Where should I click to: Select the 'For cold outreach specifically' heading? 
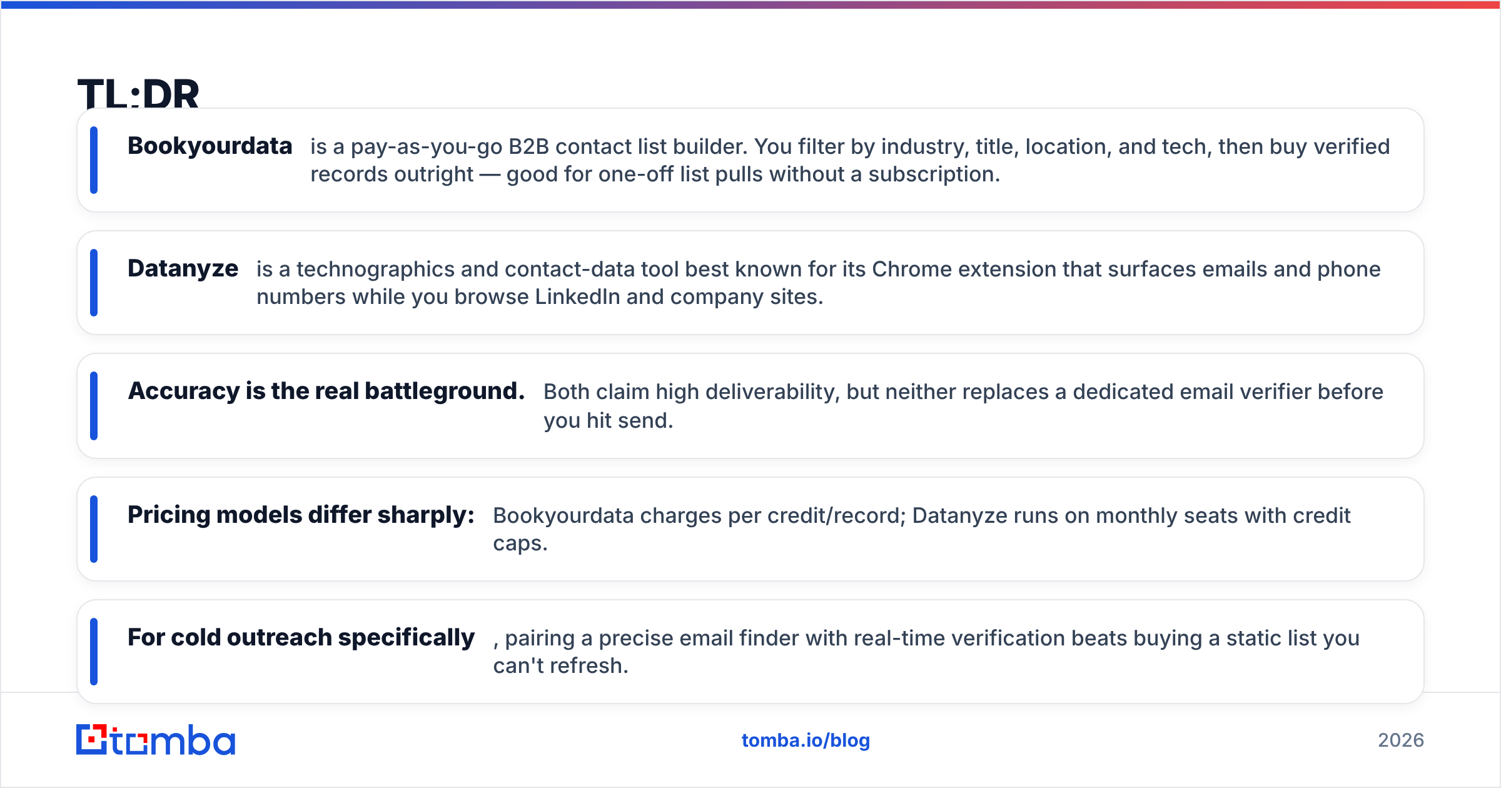tap(301, 637)
